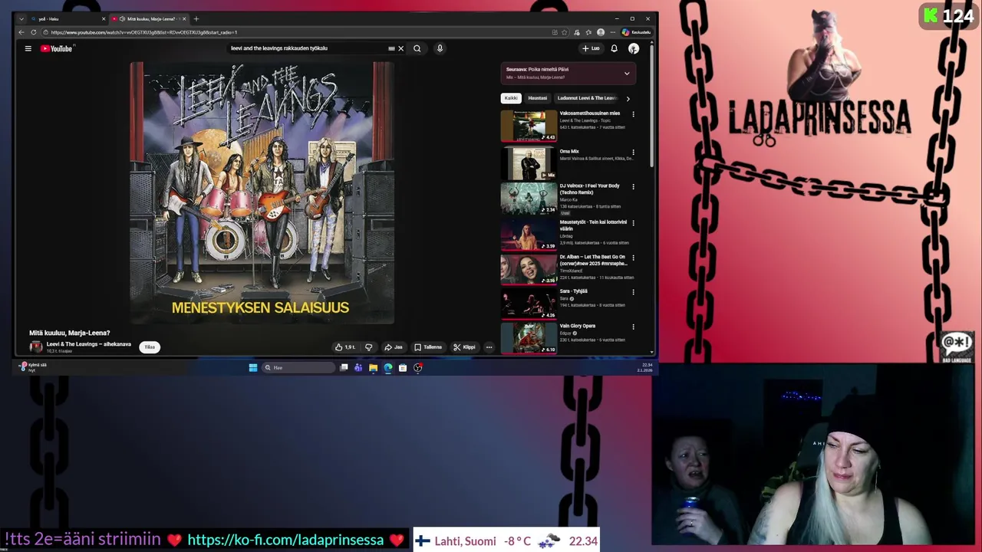The height and width of the screenshot is (552, 982).
Task: Select the Ladannut Leevi & The Leavings chip
Action: click(x=587, y=98)
